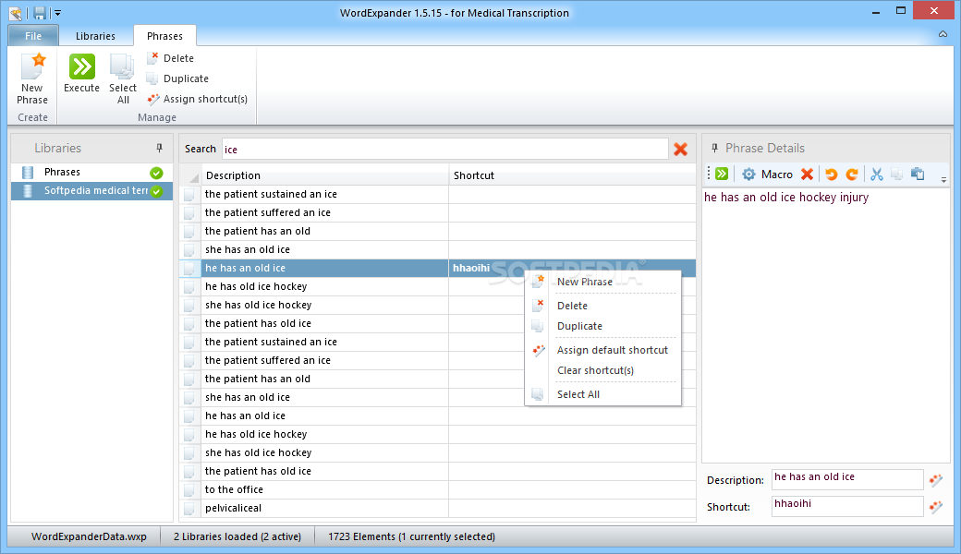961x554 pixels.
Task: Click the Phrase Details toolbar drag grip
Action: point(709,174)
